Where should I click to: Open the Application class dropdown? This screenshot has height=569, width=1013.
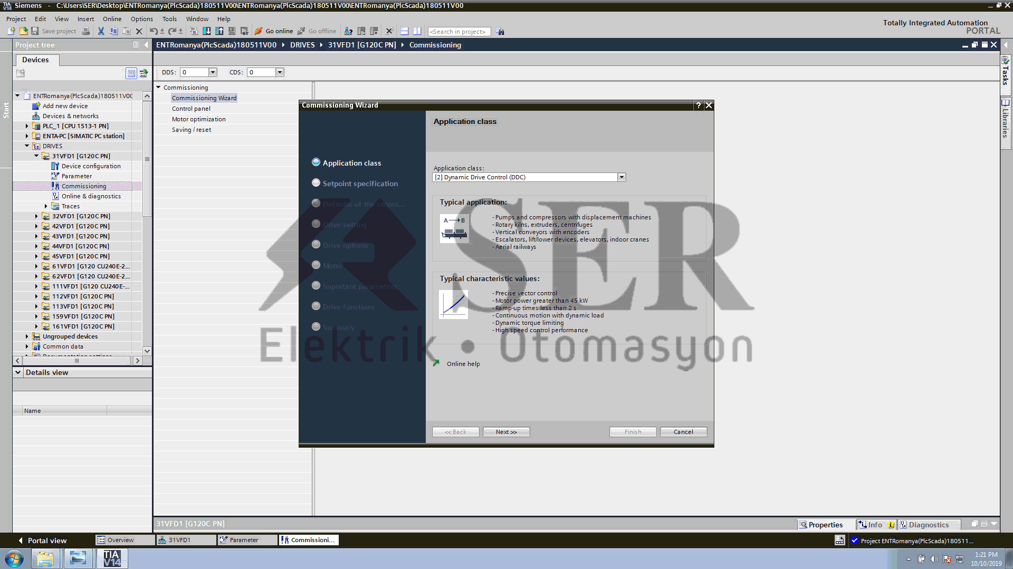[x=622, y=177]
